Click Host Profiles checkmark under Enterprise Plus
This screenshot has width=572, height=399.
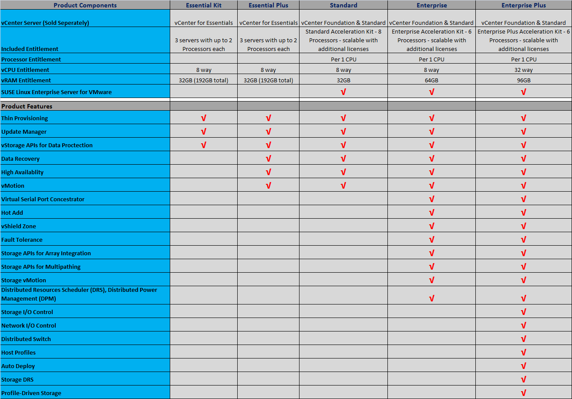[523, 352]
